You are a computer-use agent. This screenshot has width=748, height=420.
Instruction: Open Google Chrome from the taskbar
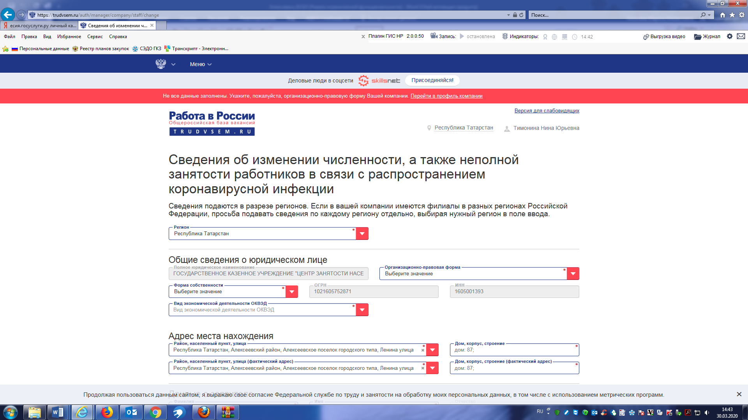point(155,412)
